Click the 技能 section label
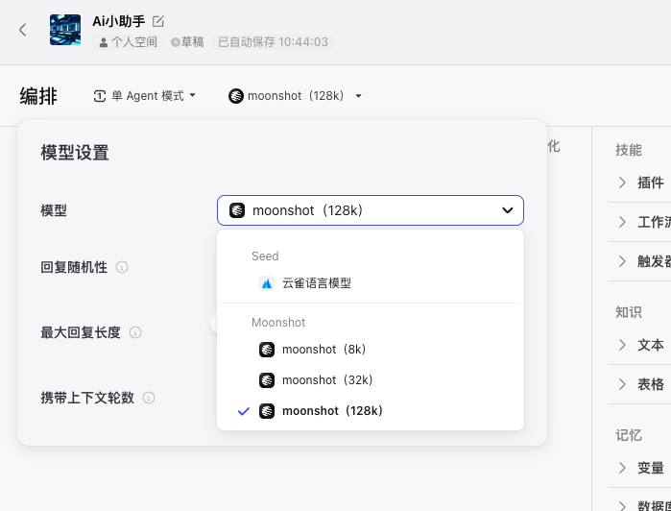Viewport: 671px width, 511px height. (629, 150)
